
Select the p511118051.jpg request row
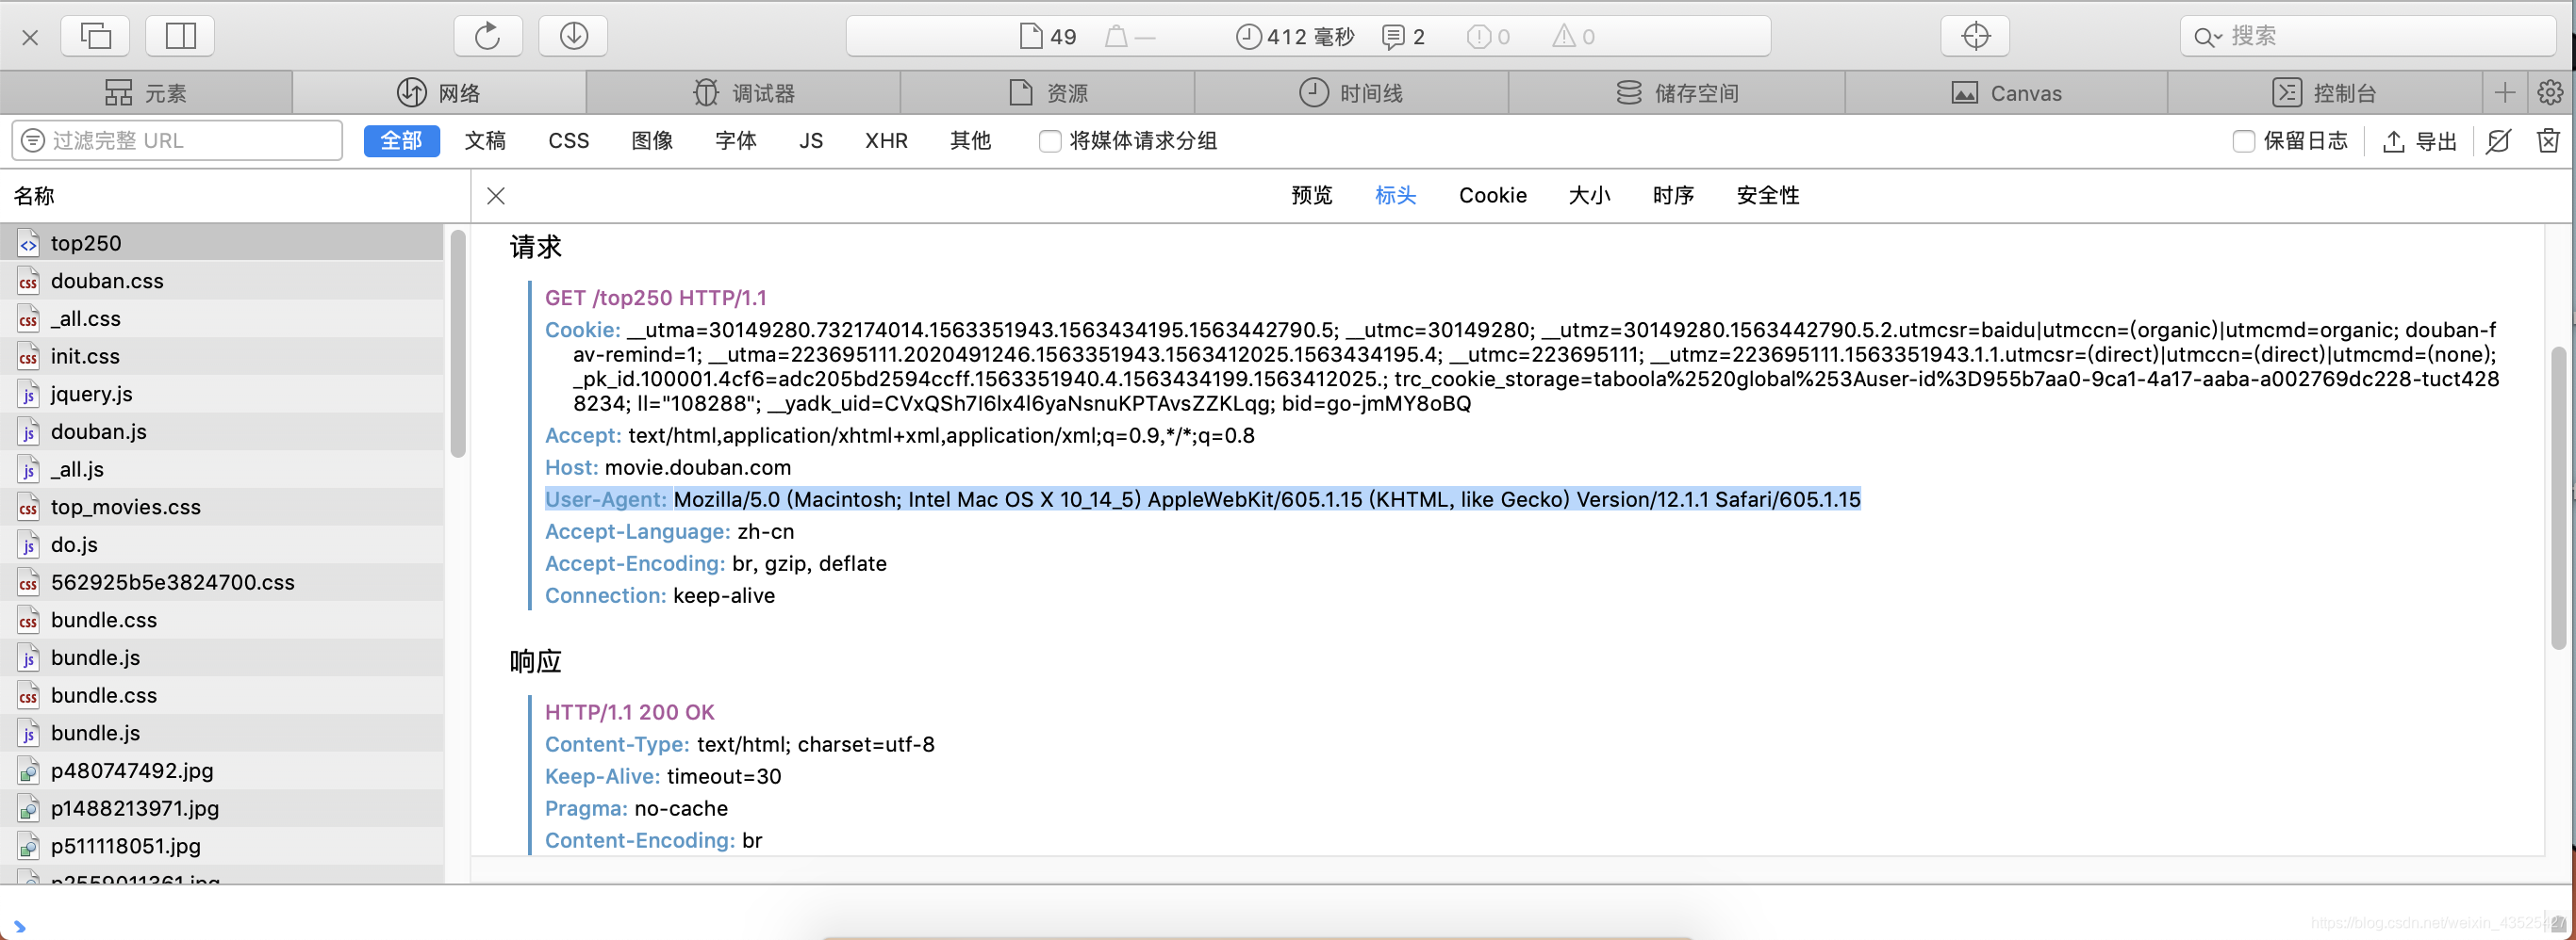(x=222, y=846)
